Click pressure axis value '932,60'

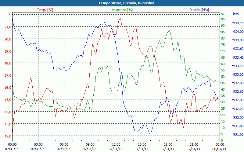pyautogui.click(x=238, y=92)
